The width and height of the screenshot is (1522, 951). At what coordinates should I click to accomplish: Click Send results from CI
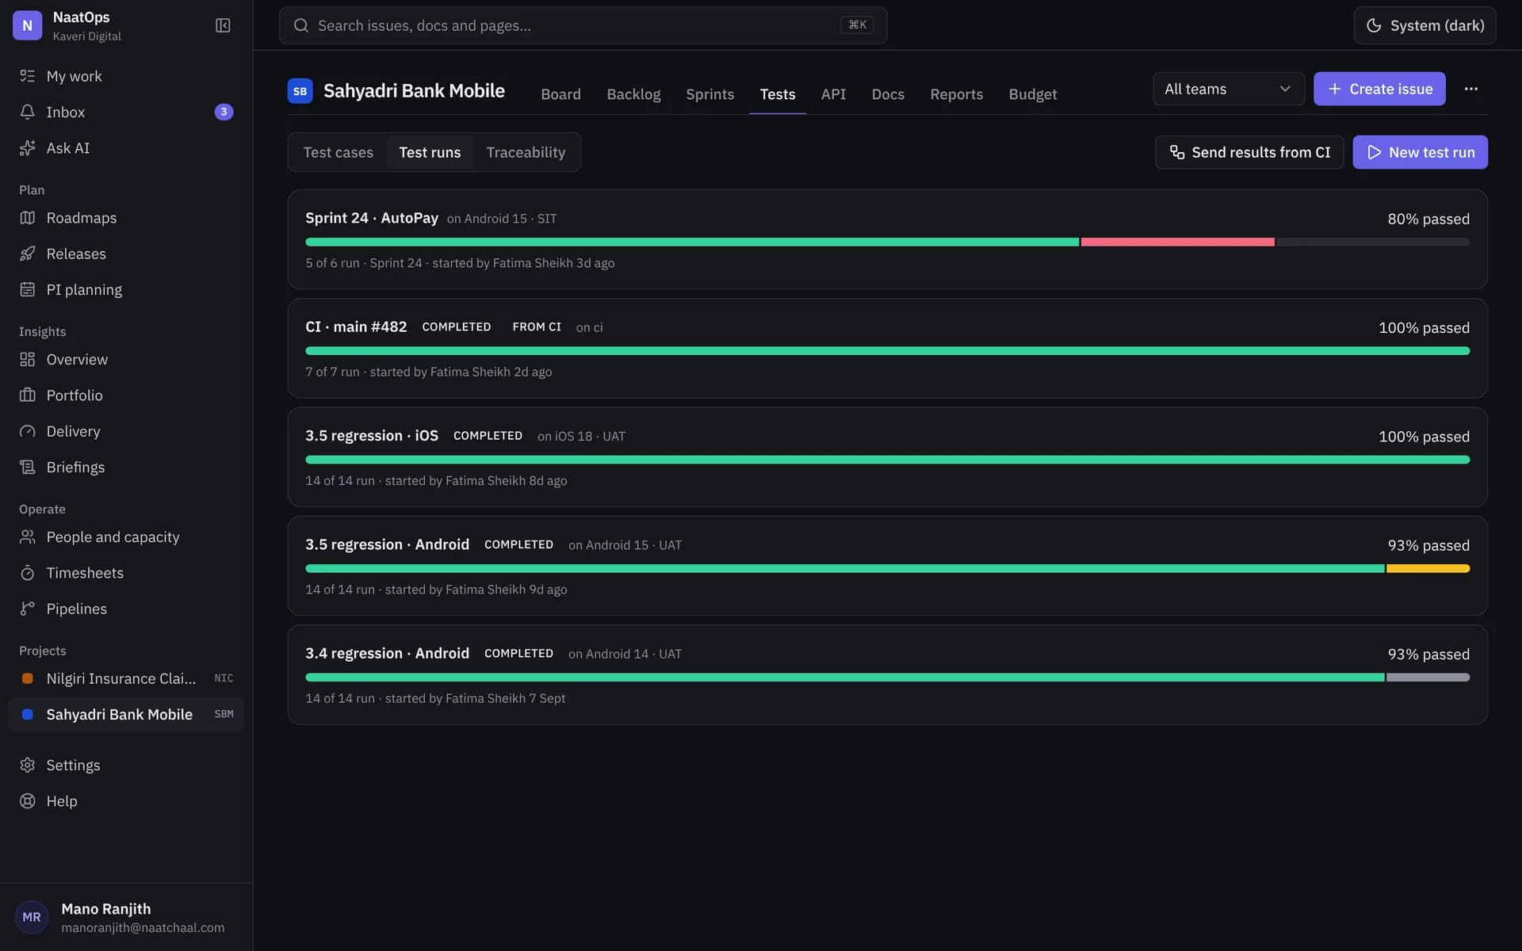(1249, 152)
